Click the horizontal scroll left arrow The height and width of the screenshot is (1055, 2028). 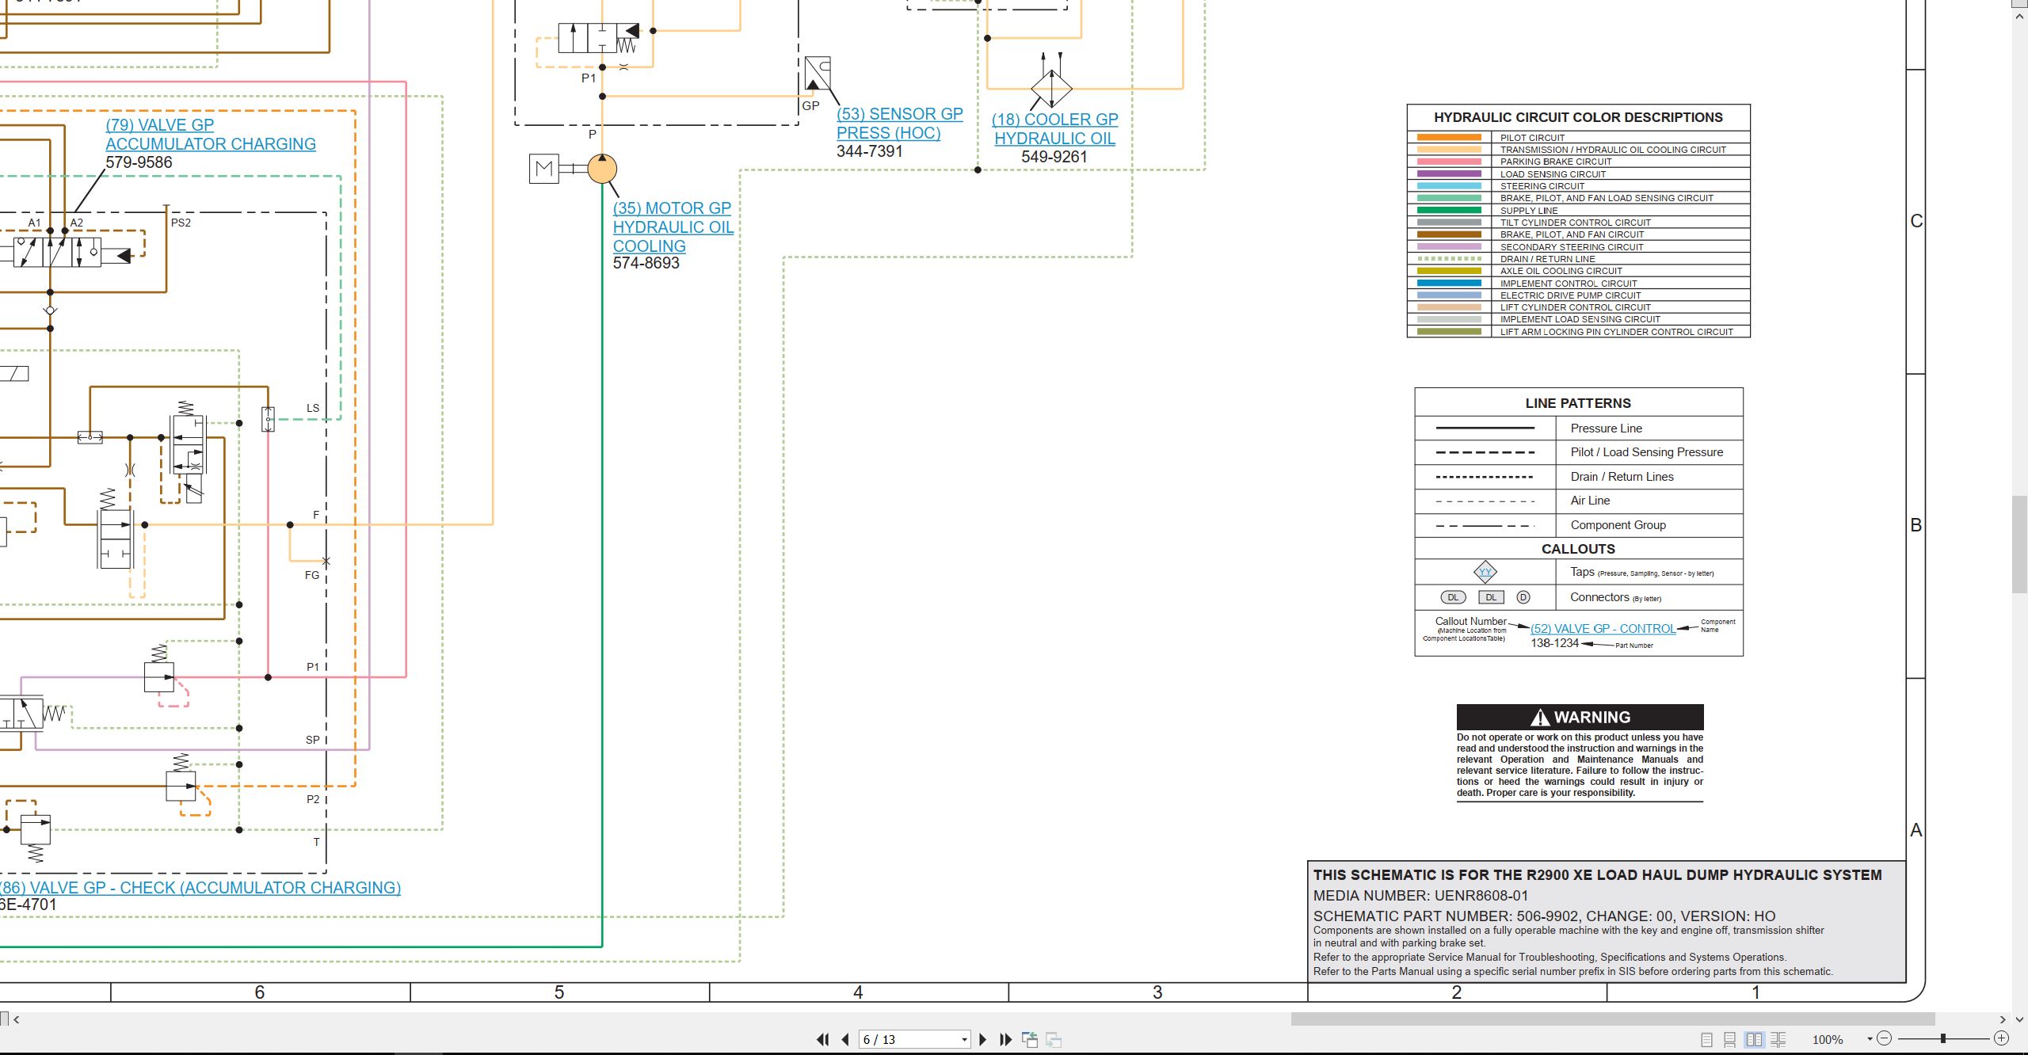point(17,1019)
